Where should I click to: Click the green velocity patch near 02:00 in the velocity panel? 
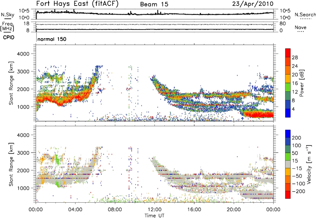coord(58,184)
